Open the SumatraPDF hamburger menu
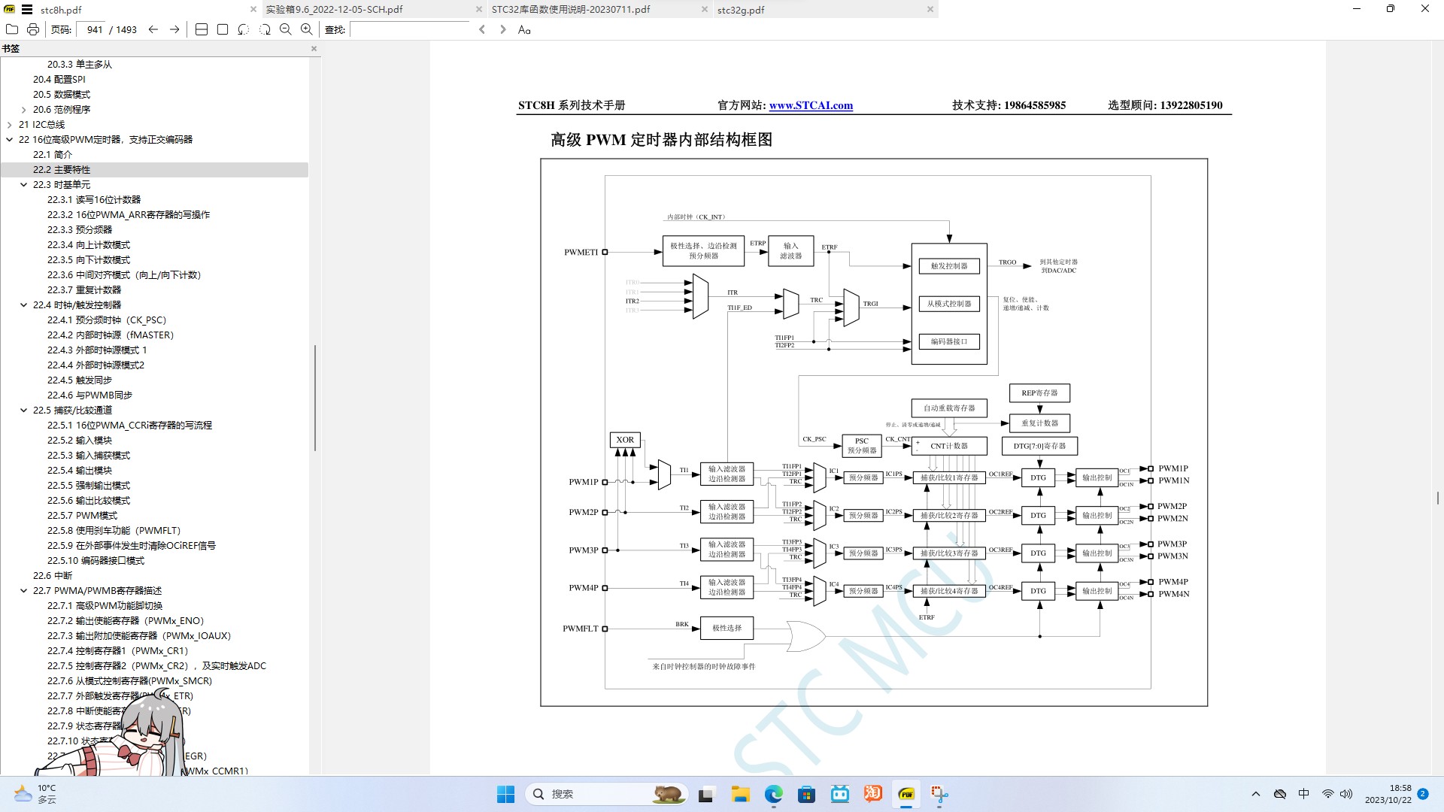The width and height of the screenshot is (1444, 812). (27, 9)
